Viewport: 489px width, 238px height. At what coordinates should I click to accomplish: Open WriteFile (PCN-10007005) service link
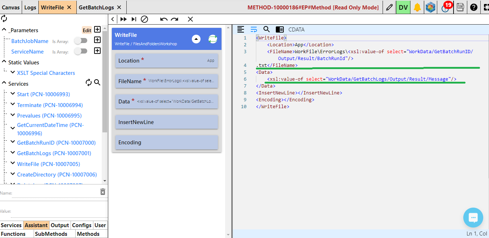click(49, 164)
